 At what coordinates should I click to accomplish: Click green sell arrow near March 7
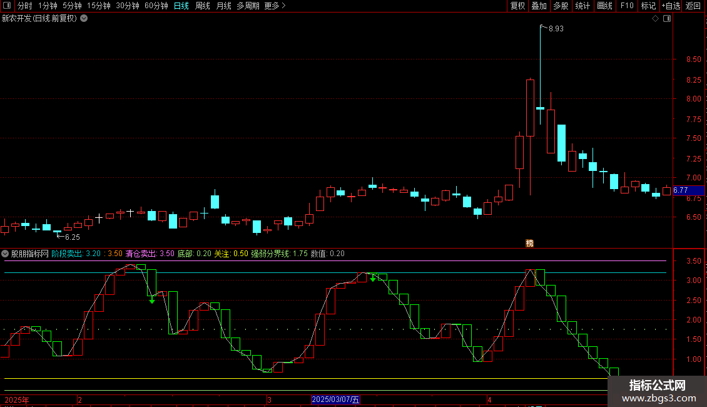373,278
